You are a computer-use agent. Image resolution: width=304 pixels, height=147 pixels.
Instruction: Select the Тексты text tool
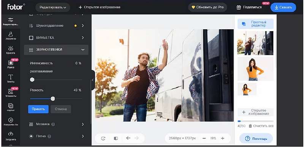click(x=11, y=79)
